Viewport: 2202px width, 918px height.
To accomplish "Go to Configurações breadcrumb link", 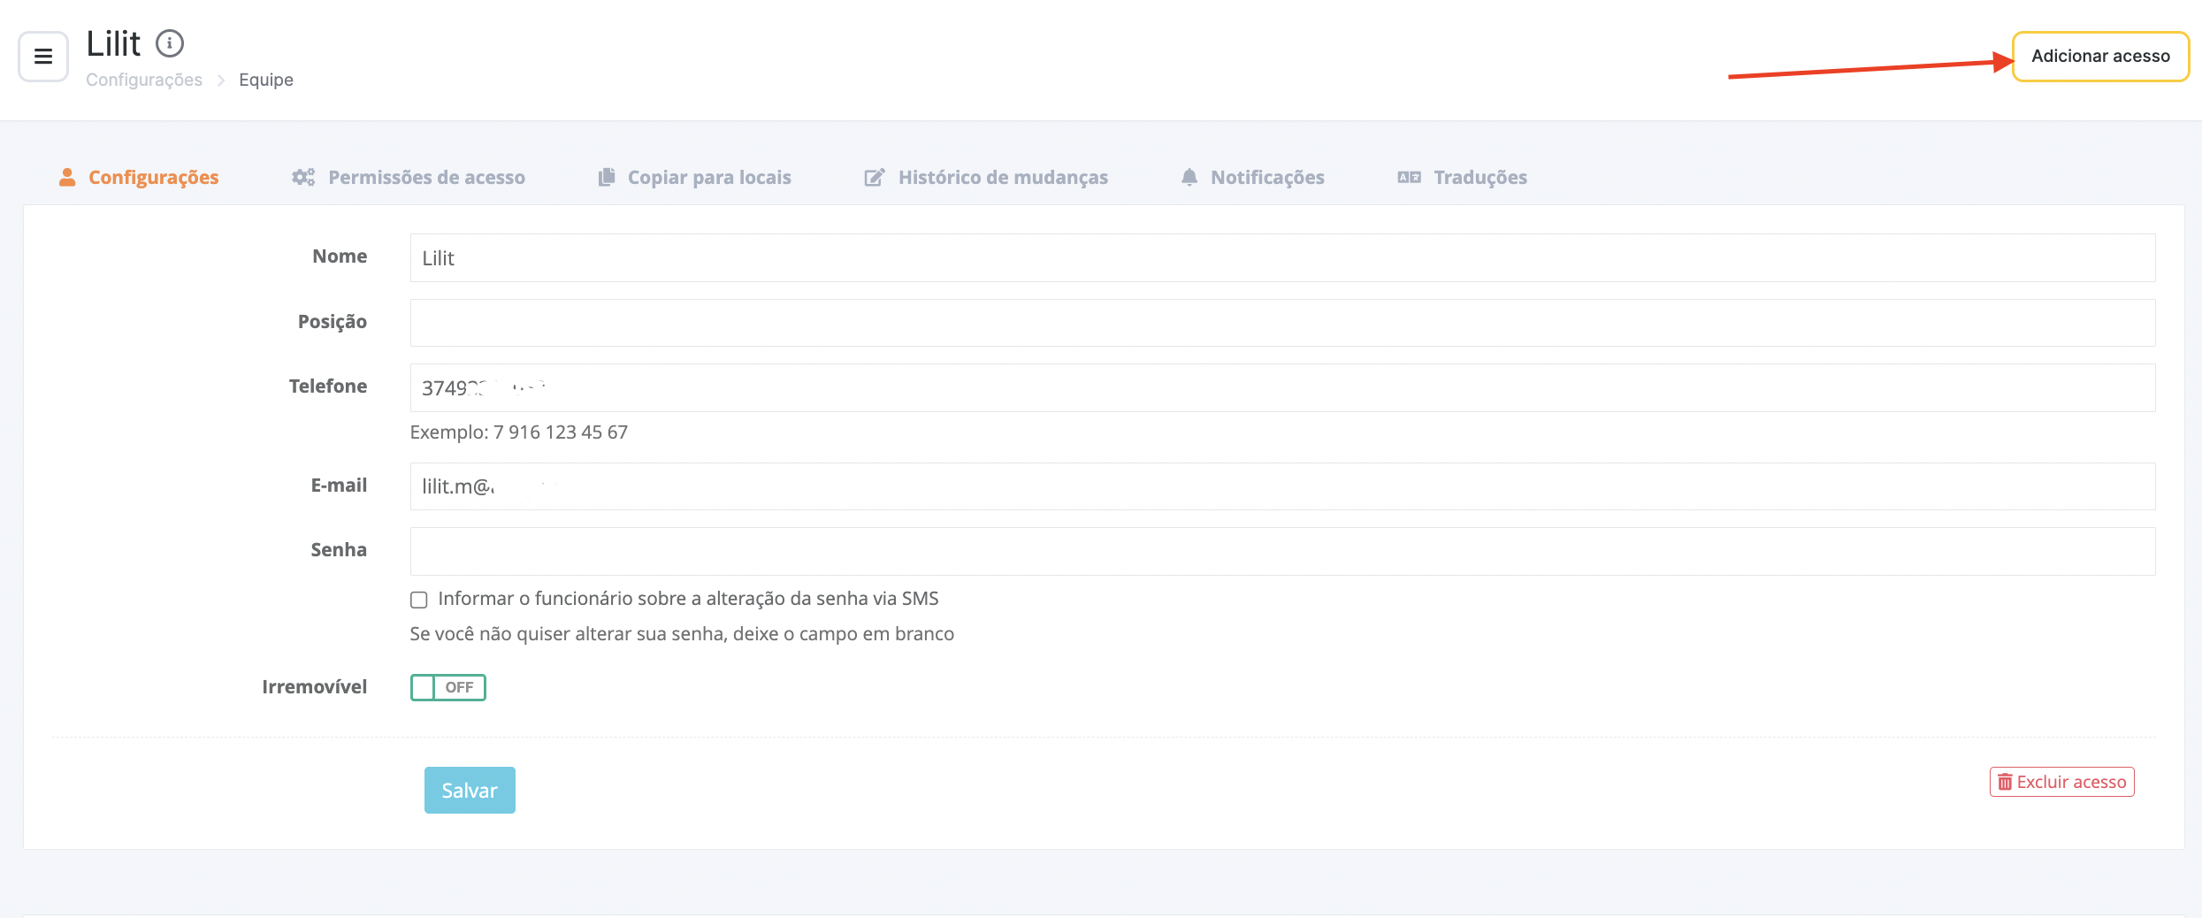I will pos(144,80).
